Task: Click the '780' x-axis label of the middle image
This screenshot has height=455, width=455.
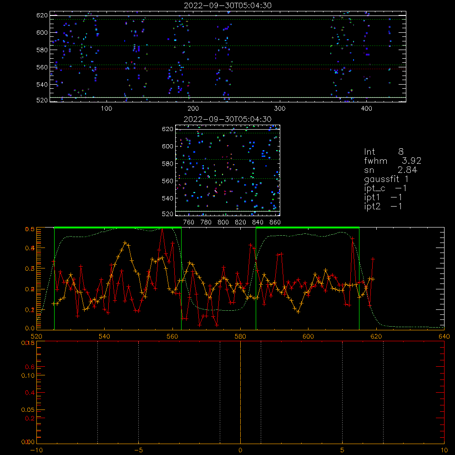Action: [206, 222]
